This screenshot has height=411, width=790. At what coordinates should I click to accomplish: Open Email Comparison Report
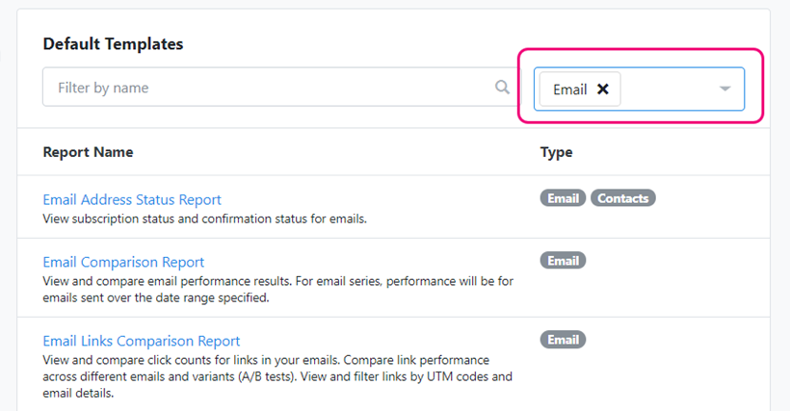click(x=123, y=262)
